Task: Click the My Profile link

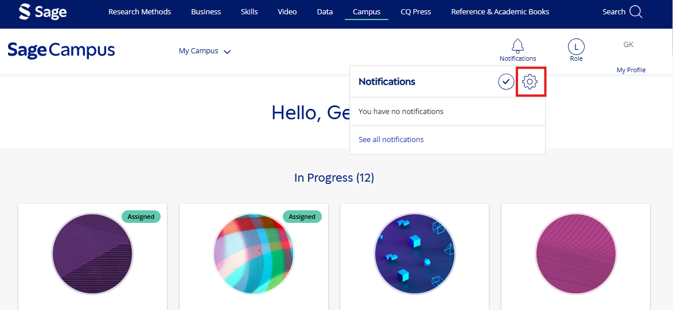Action: click(x=631, y=70)
